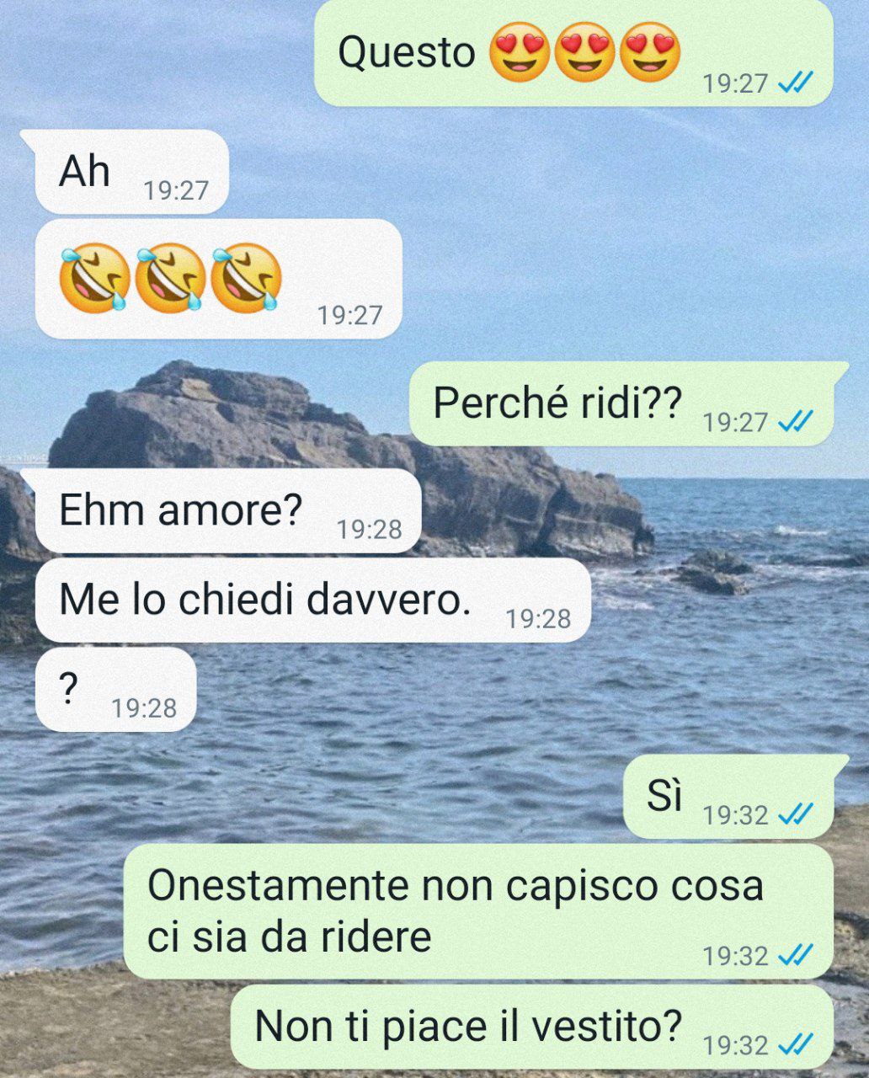Select 'Non ti piace il vestito?' message

pyautogui.click(x=532, y=1027)
